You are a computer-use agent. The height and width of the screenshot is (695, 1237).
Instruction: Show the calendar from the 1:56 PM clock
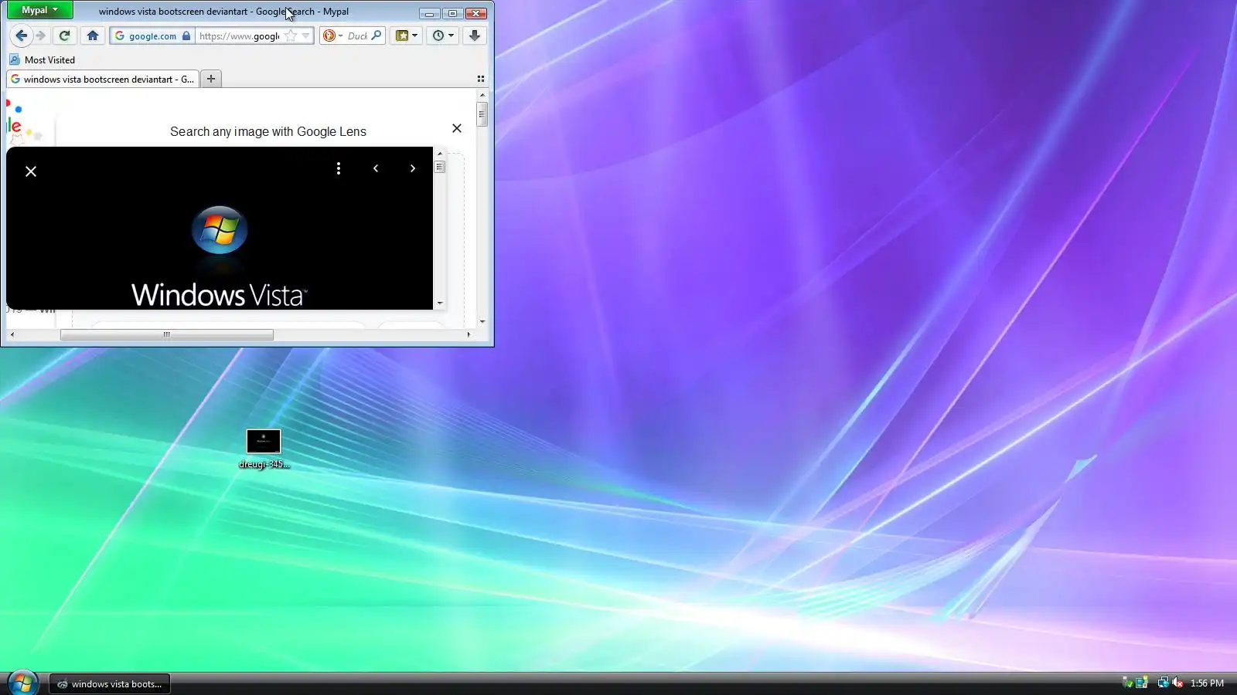(x=1207, y=683)
